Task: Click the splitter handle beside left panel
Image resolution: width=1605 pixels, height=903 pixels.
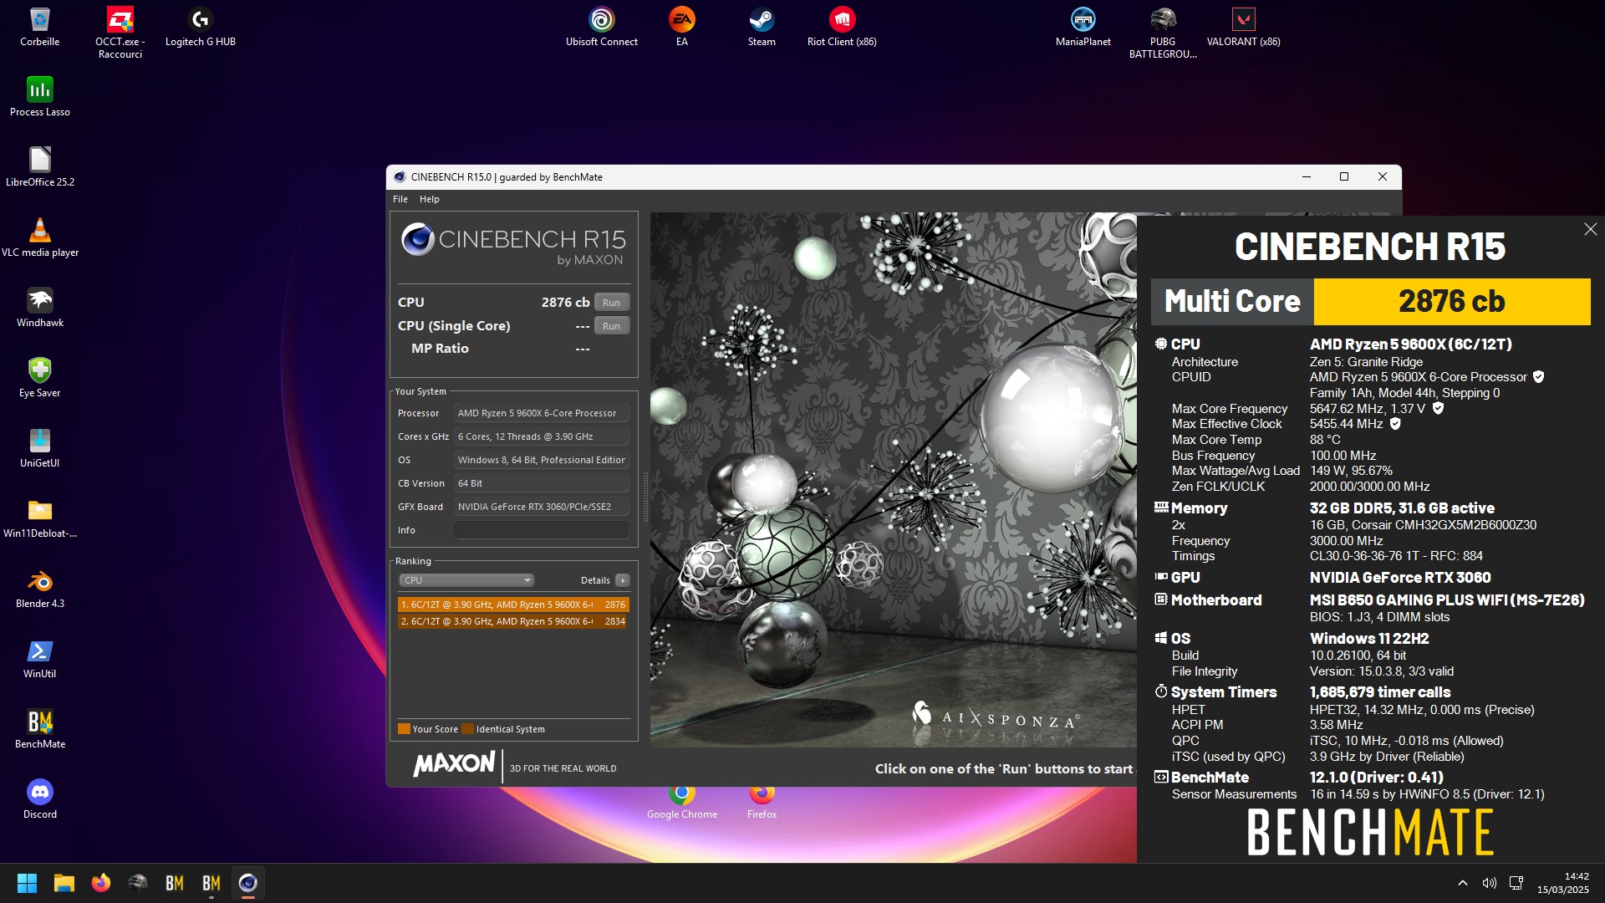Action: click(x=645, y=497)
